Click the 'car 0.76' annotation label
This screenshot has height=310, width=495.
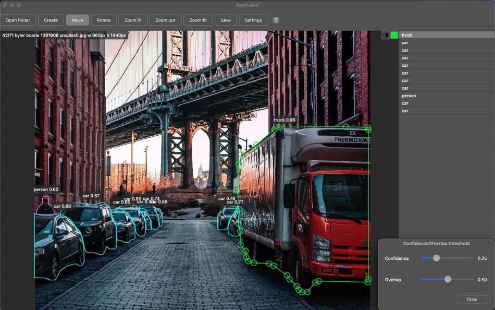(227, 199)
